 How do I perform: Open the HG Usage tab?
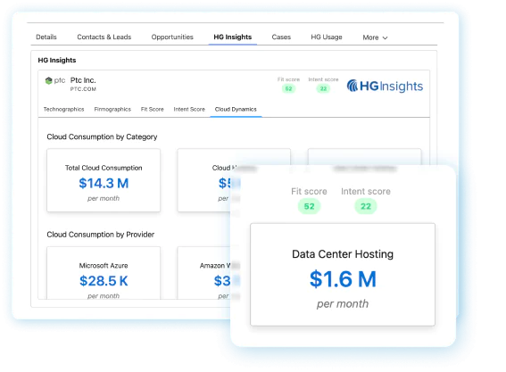[x=327, y=37]
